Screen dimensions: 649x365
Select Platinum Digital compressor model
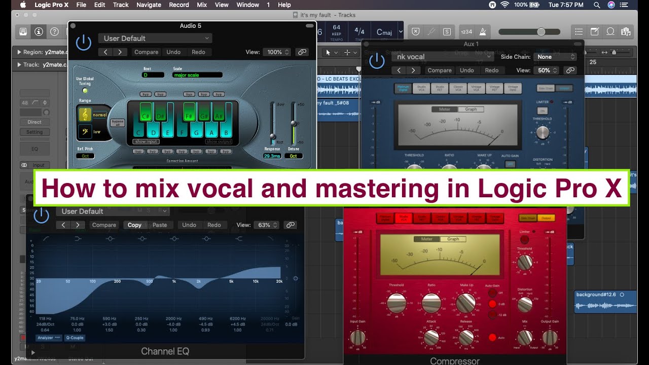point(403,89)
